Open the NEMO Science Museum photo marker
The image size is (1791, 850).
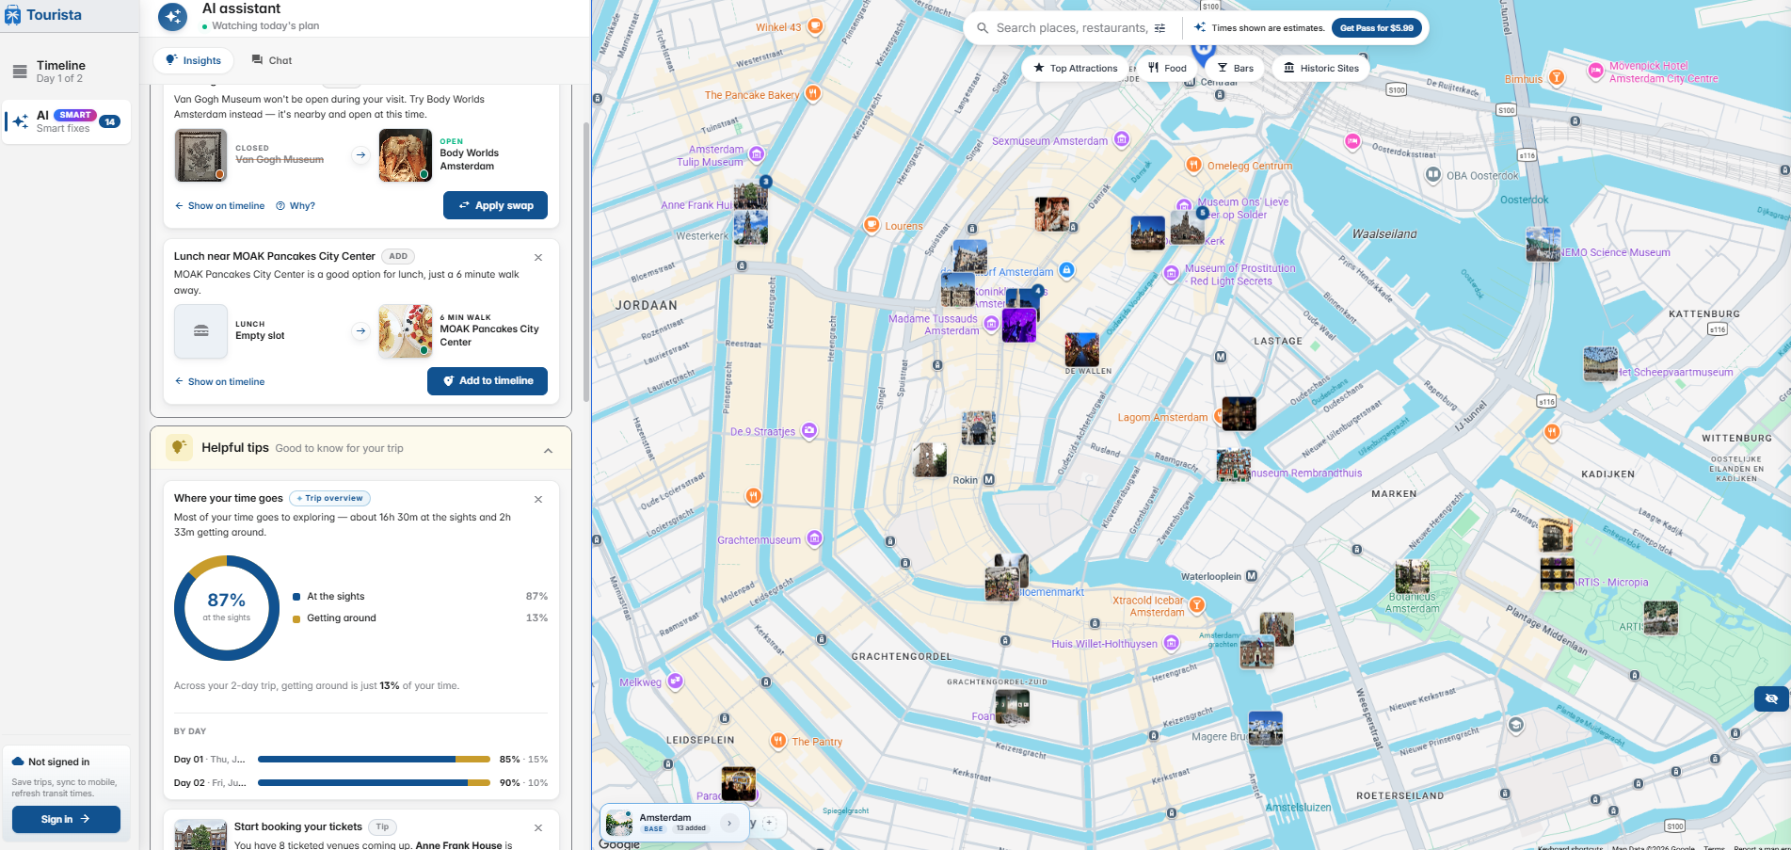pos(1543,245)
